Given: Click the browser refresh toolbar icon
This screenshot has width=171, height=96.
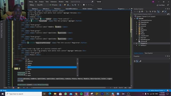Looking at the screenshot, I should click(60, 5).
